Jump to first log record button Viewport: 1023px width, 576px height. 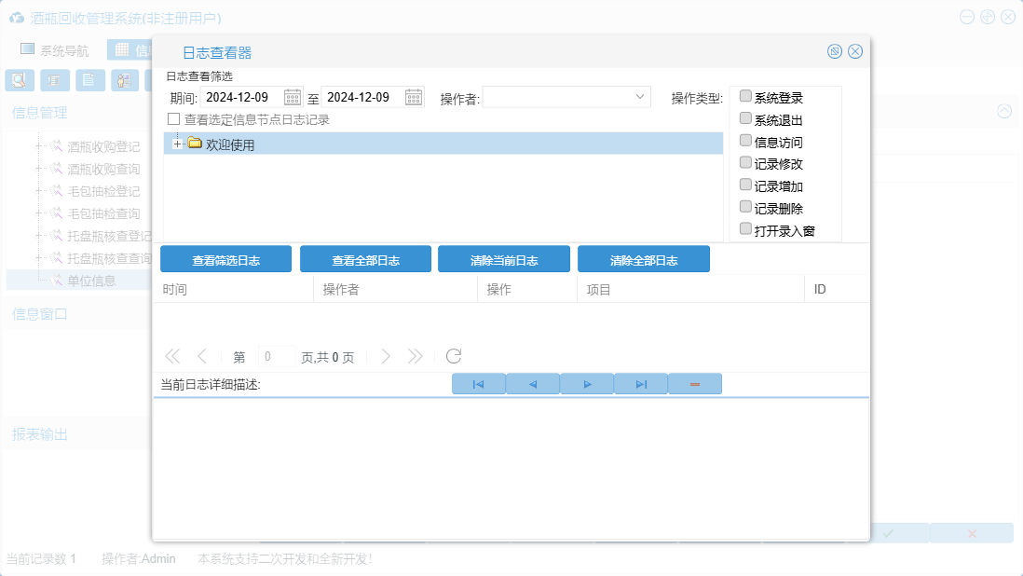(478, 384)
